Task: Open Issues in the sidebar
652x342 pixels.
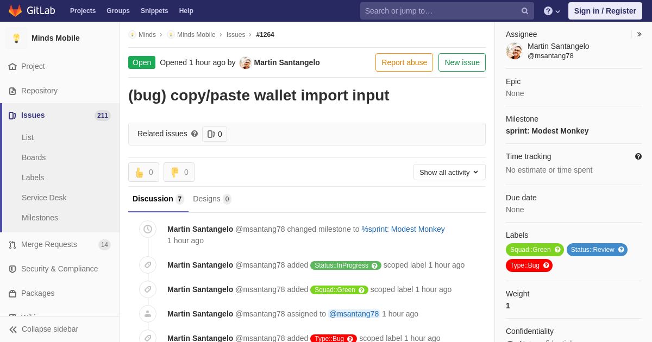Action: tap(60, 115)
